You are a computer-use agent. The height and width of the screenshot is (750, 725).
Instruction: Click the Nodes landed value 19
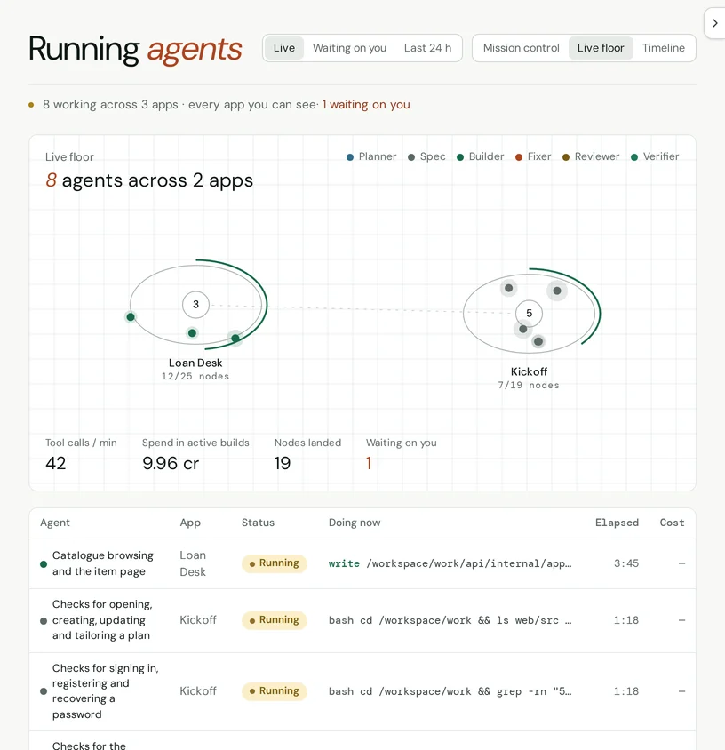283,463
